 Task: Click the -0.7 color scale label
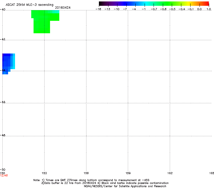154,9
